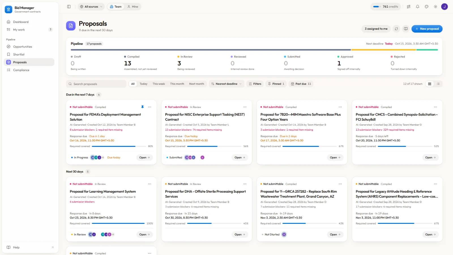Open the CMCS proposal via Open button
The height and width of the screenshot is (255, 453).
coord(430,158)
